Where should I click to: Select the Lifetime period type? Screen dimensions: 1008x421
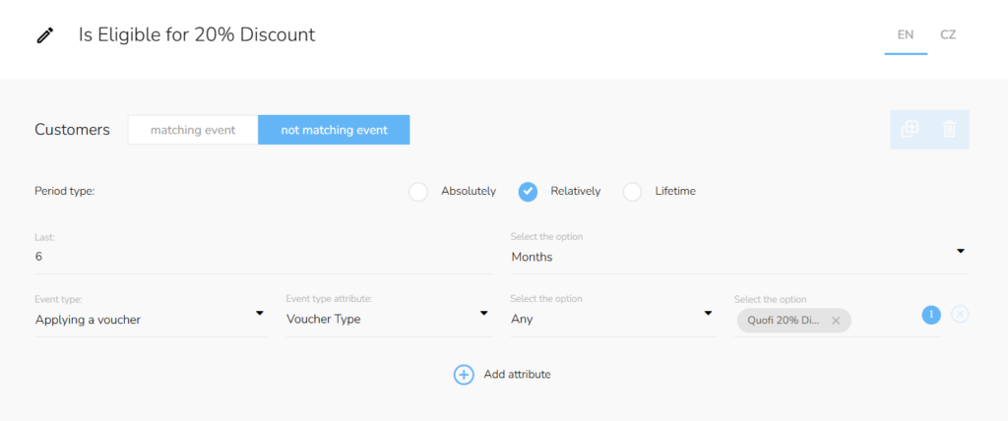pyautogui.click(x=633, y=192)
